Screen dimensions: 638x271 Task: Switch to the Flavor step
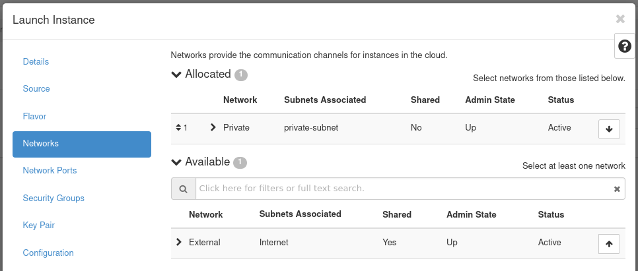point(34,116)
